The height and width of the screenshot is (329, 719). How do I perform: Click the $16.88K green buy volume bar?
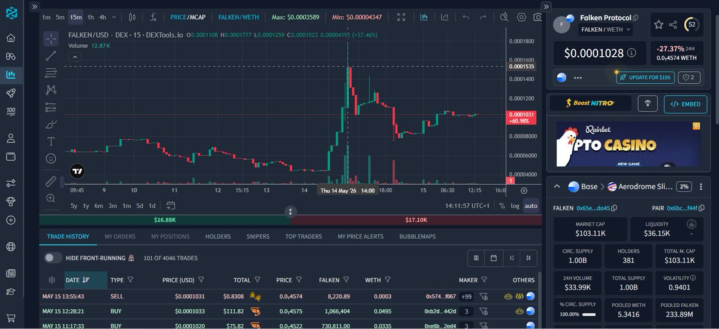tap(165, 220)
